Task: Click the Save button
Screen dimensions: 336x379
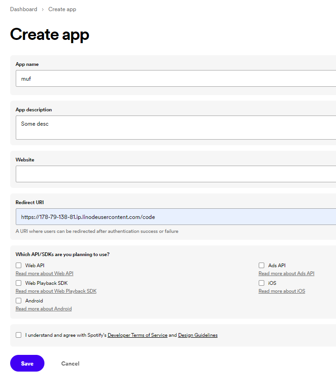Action: pos(27,363)
